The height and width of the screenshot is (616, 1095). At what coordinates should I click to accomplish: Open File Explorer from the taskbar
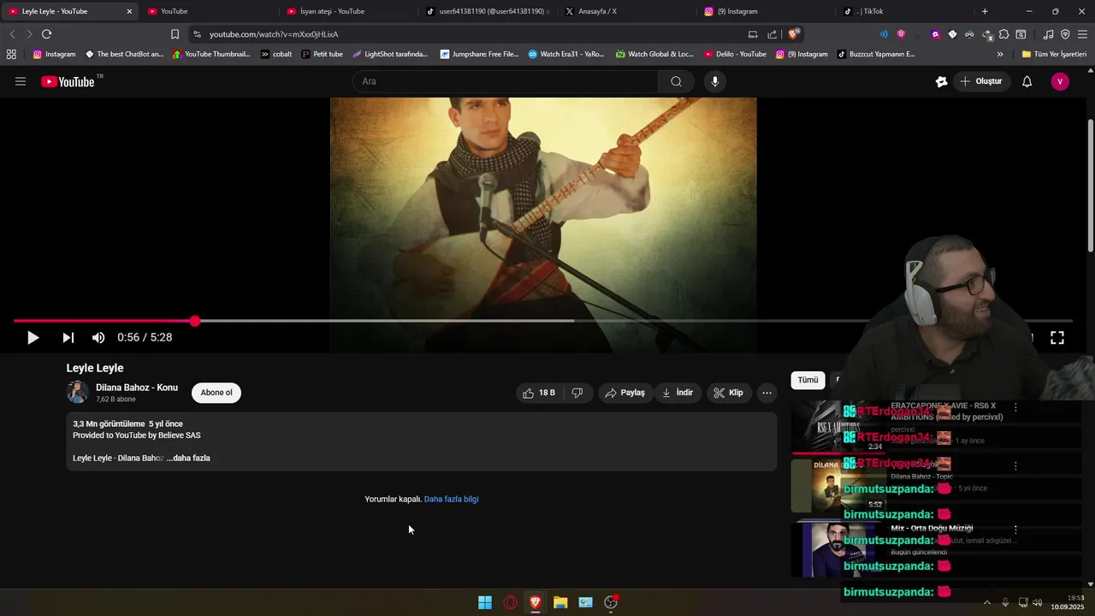(x=560, y=602)
